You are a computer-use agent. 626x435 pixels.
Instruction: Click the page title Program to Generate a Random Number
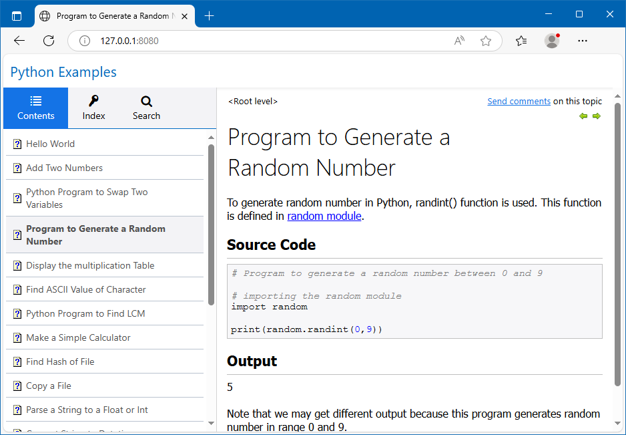[339, 152]
